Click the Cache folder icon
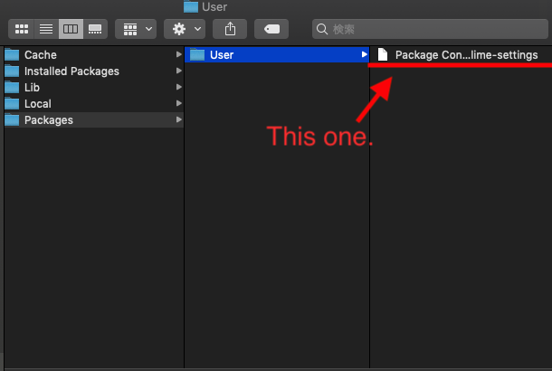The height and width of the screenshot is (371, 552). point(12,54)
